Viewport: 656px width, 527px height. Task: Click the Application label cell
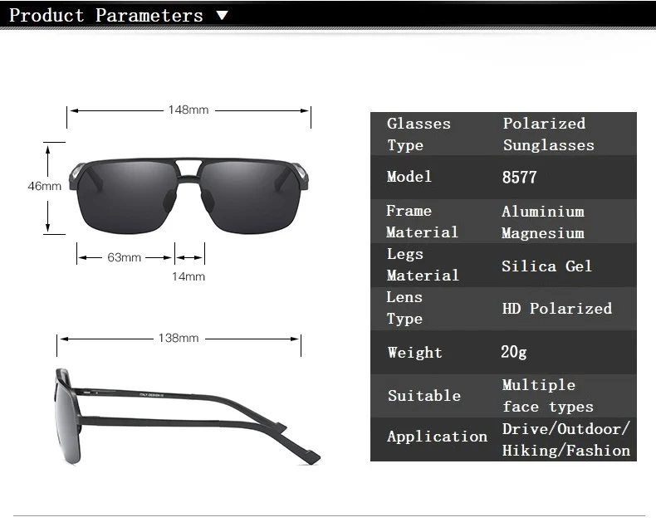[x=437, y=437]
